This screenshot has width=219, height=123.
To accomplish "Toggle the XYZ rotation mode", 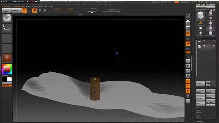I will coord(188,52).
